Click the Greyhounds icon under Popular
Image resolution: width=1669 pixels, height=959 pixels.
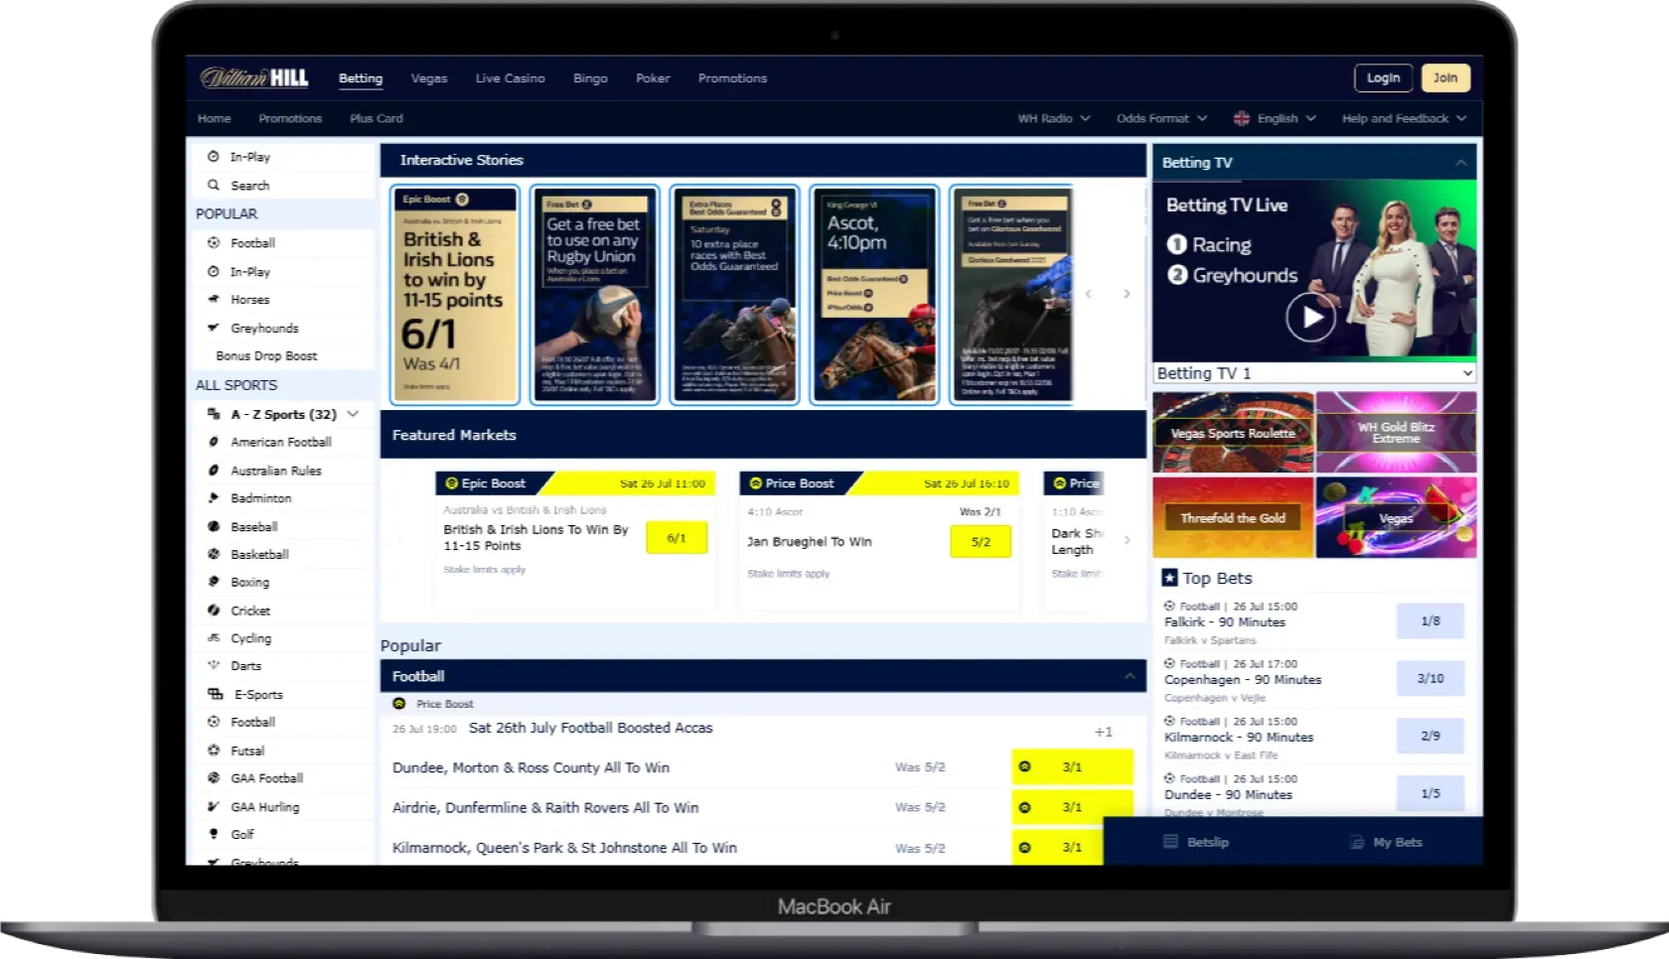coord(213,328)
